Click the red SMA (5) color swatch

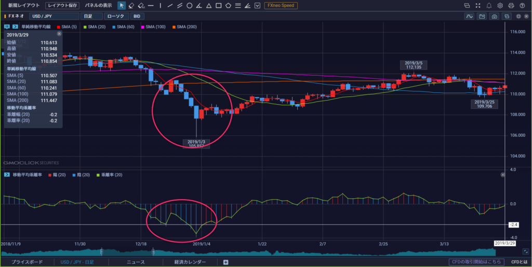coord(59,27)
